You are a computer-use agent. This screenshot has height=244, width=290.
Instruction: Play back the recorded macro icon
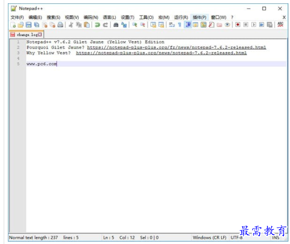[x=253, y=25]
